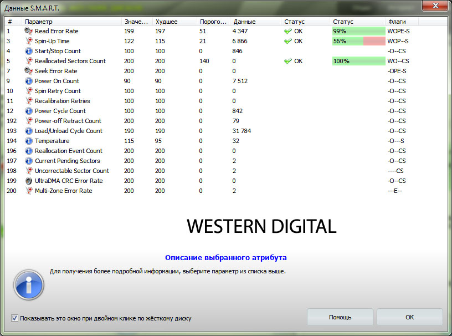Select the Power On Count parameter

[57, 81]
